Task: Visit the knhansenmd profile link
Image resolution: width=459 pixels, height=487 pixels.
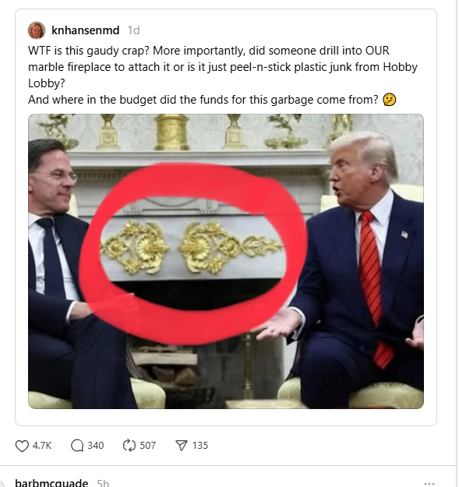Action: coord(86,30)
